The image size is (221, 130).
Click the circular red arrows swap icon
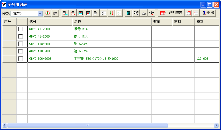pyautogui.click(x=73, y=13)
